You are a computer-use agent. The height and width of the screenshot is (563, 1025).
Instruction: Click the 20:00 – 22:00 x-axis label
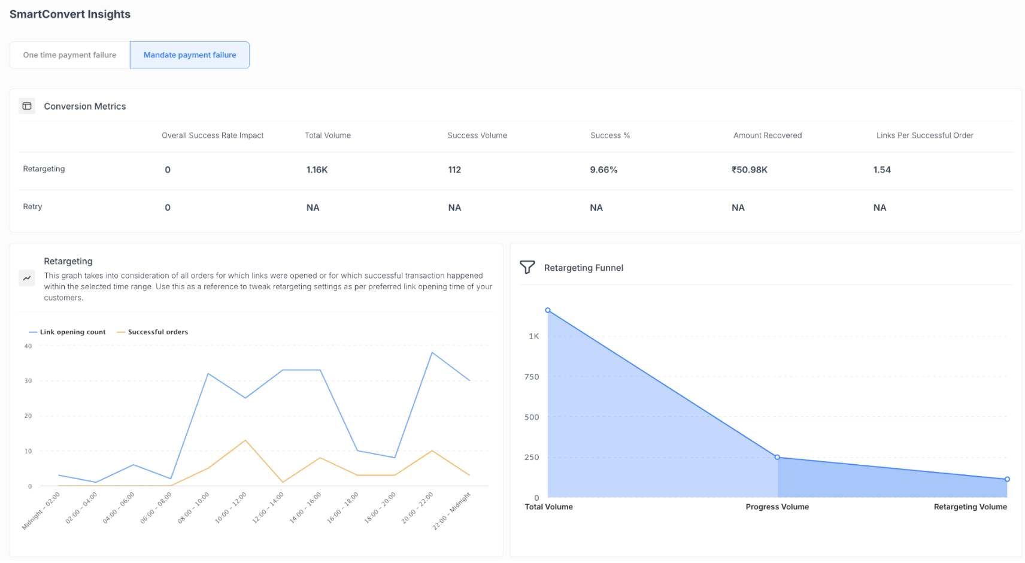[x=417, y=508]
